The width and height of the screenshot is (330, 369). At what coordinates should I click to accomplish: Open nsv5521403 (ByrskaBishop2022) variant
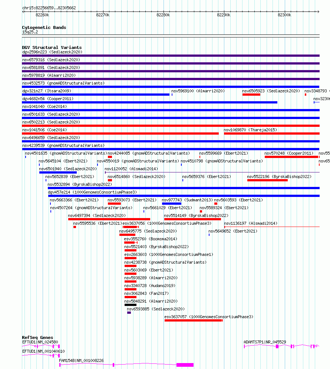click(156, 247)
